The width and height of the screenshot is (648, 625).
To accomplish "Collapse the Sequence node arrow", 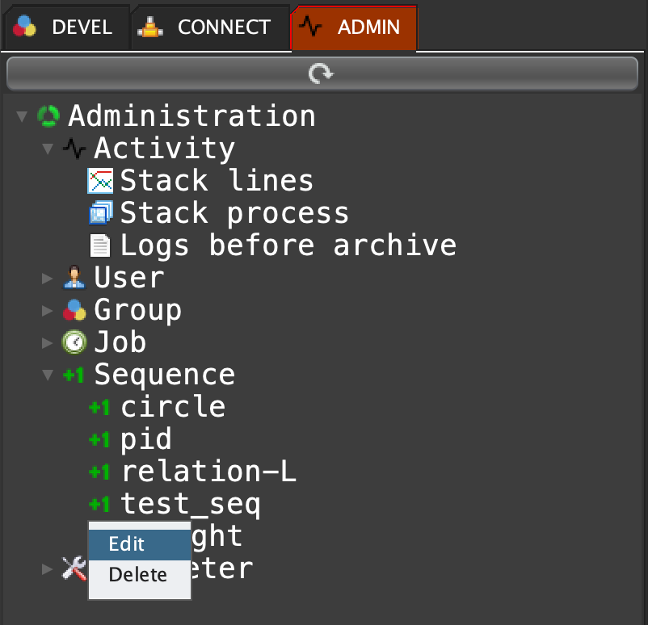I will (48, 375).
